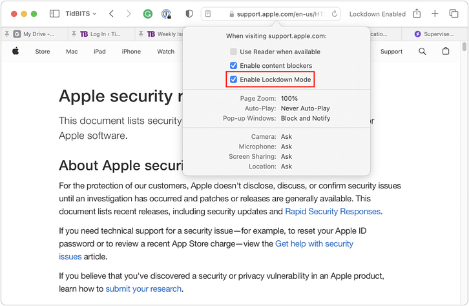
Task: Toggle the Safari sidebar icon
Action: tap(54, 14)
